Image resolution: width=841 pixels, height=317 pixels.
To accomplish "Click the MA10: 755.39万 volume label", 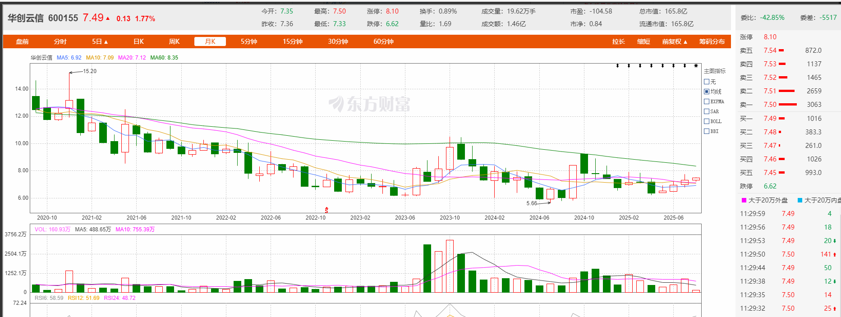I will pyautogui.click(x=135, y=230).
